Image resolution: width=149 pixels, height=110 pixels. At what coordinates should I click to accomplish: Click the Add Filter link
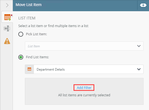point(84,88)
